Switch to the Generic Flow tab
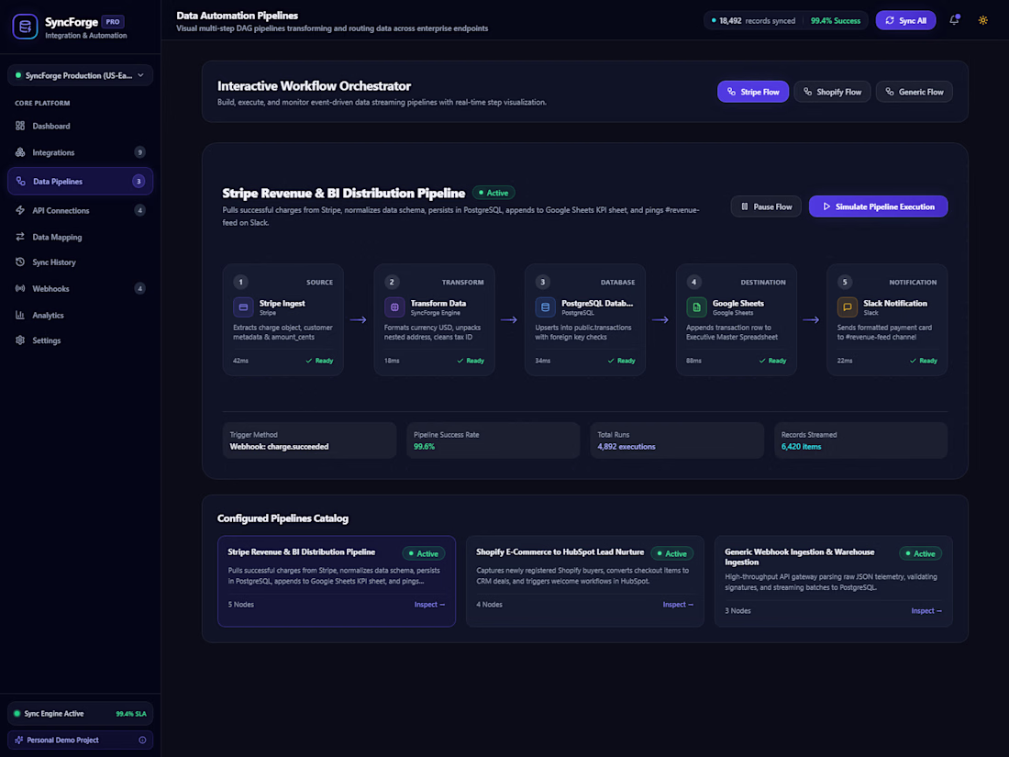 (914, 92)
